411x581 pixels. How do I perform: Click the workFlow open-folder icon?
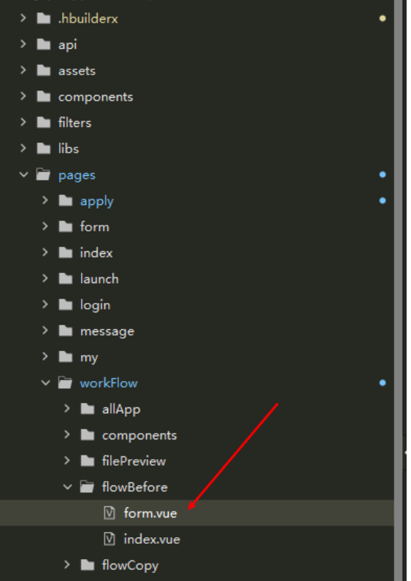(65, 382)
